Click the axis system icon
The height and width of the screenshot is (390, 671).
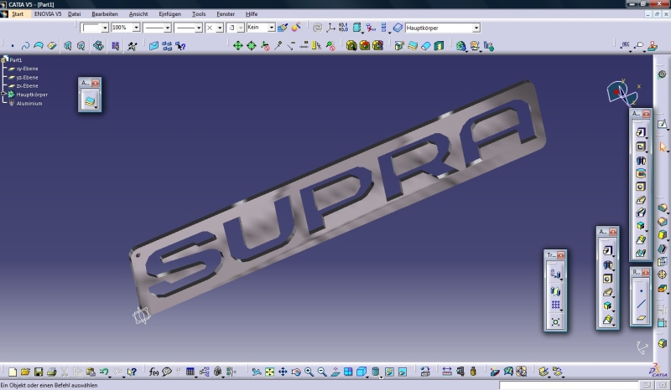point(330,28)
